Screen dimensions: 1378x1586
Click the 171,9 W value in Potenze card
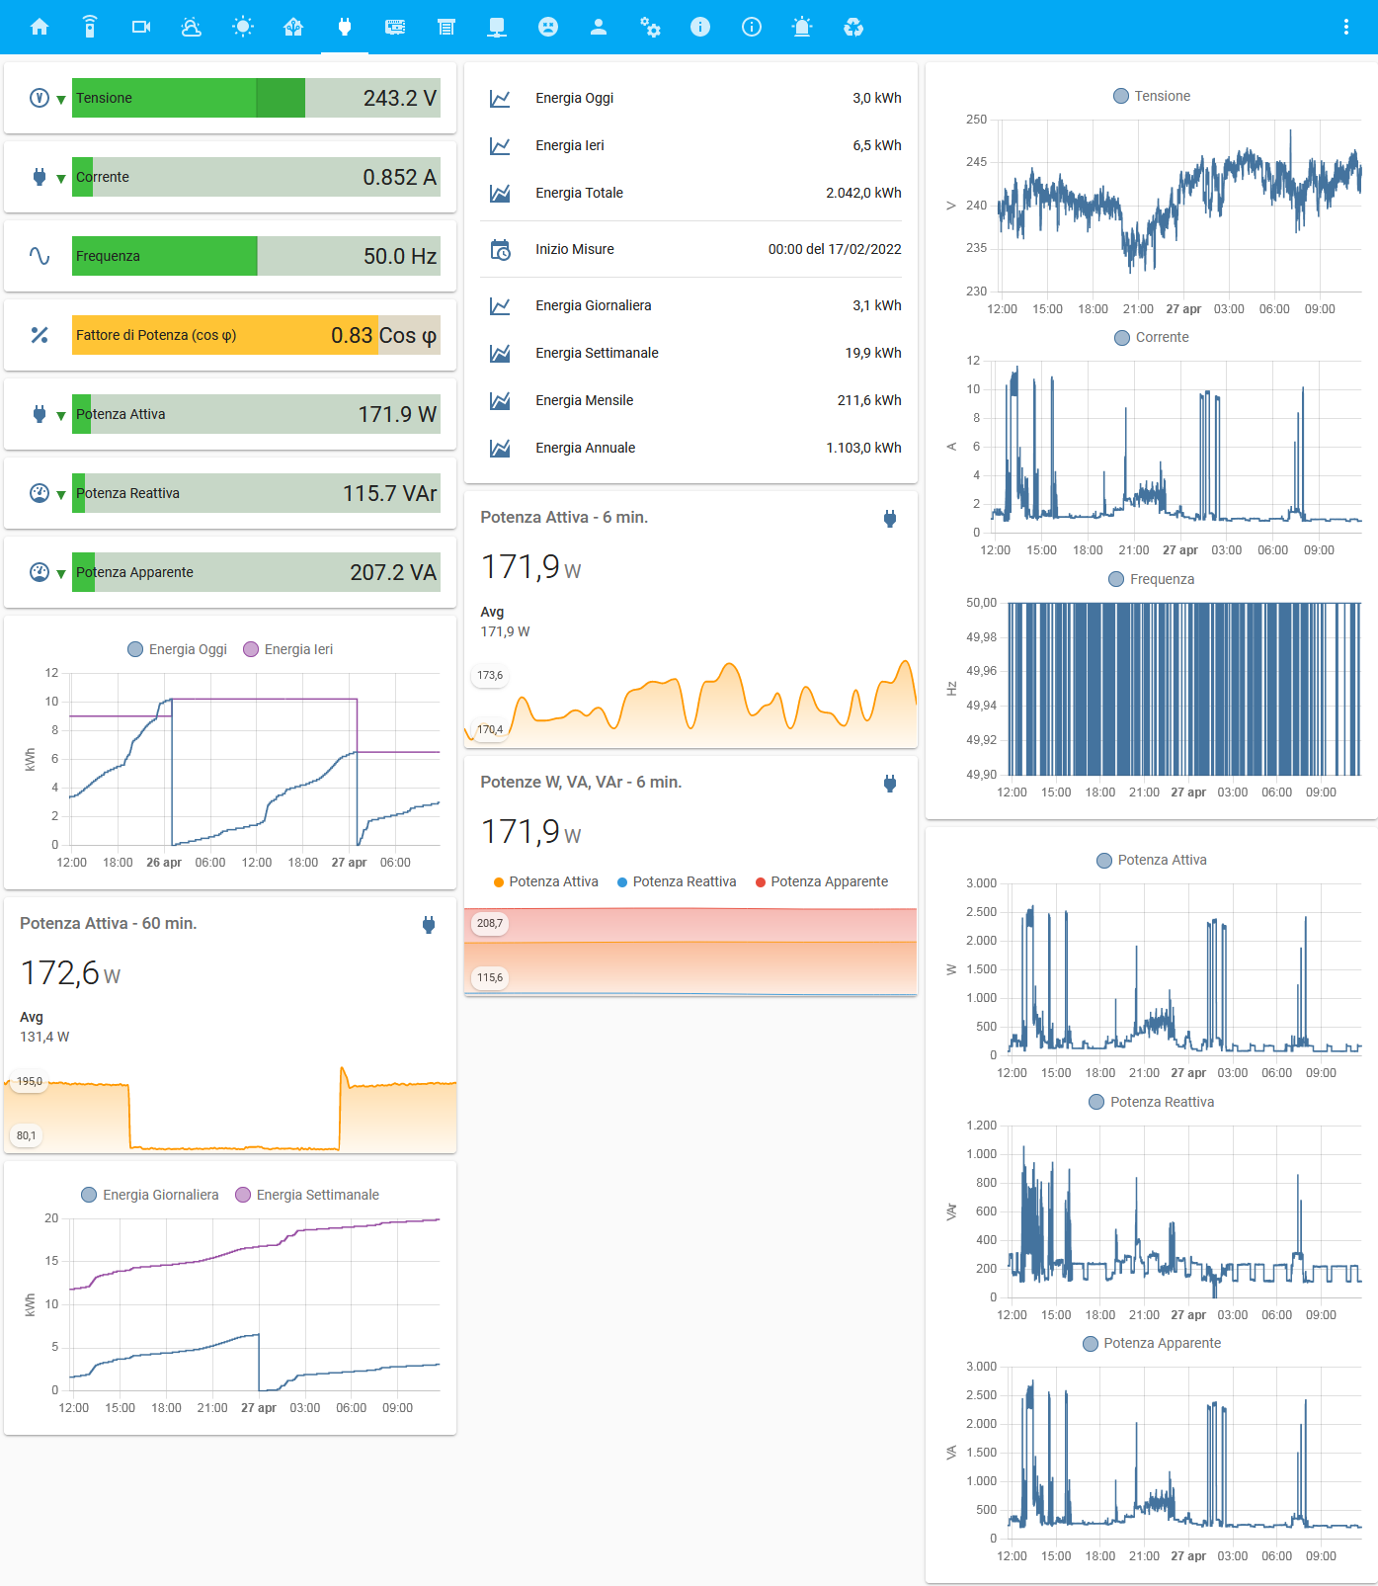point(531,832)
